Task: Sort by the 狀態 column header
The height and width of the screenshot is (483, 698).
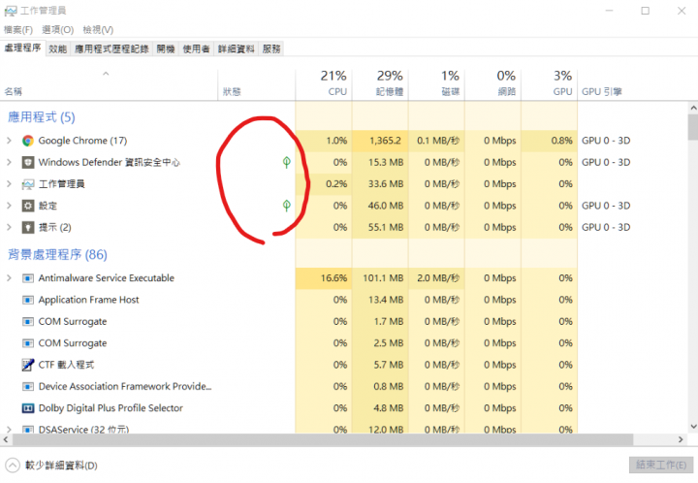Action: pyautogui.click(x=256, y=84)
